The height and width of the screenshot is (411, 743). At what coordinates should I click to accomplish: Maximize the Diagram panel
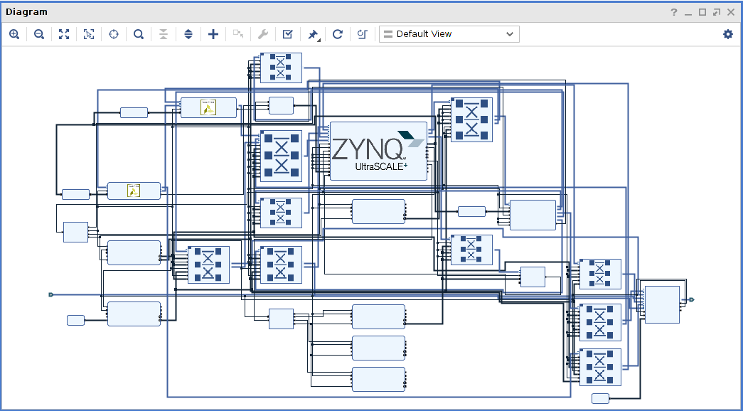[702, 12]
